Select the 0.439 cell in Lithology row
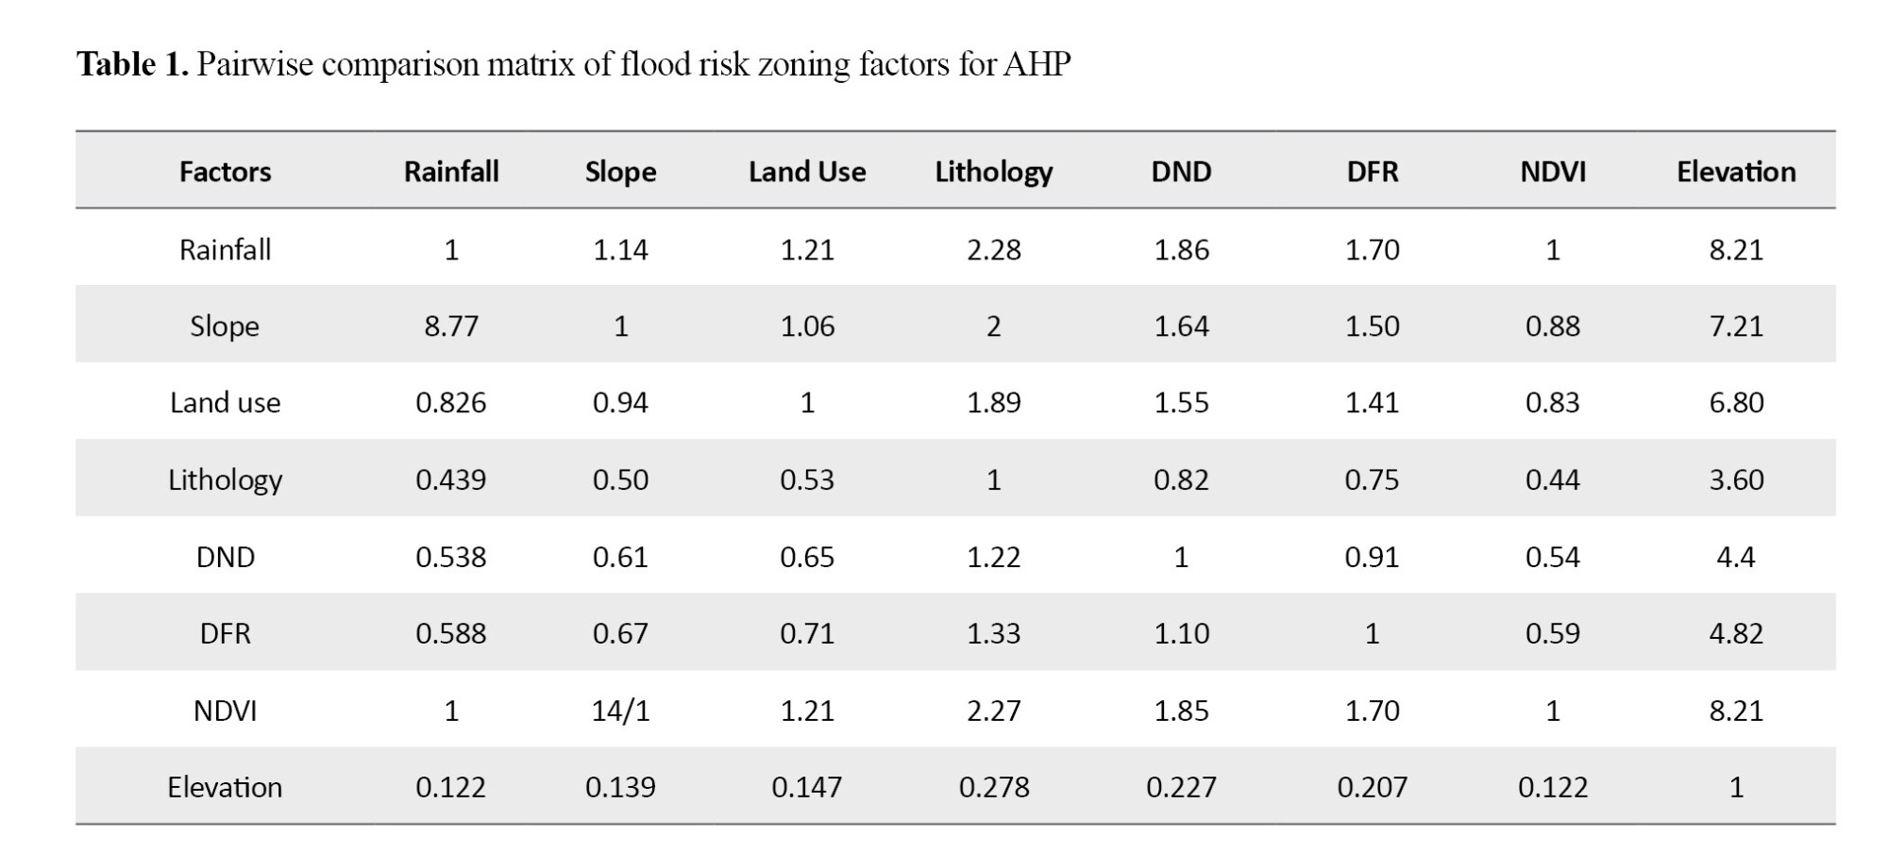 [451, 480]
